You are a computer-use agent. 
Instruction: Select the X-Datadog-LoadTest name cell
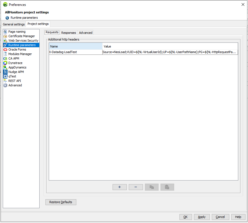tap(76, 52)
